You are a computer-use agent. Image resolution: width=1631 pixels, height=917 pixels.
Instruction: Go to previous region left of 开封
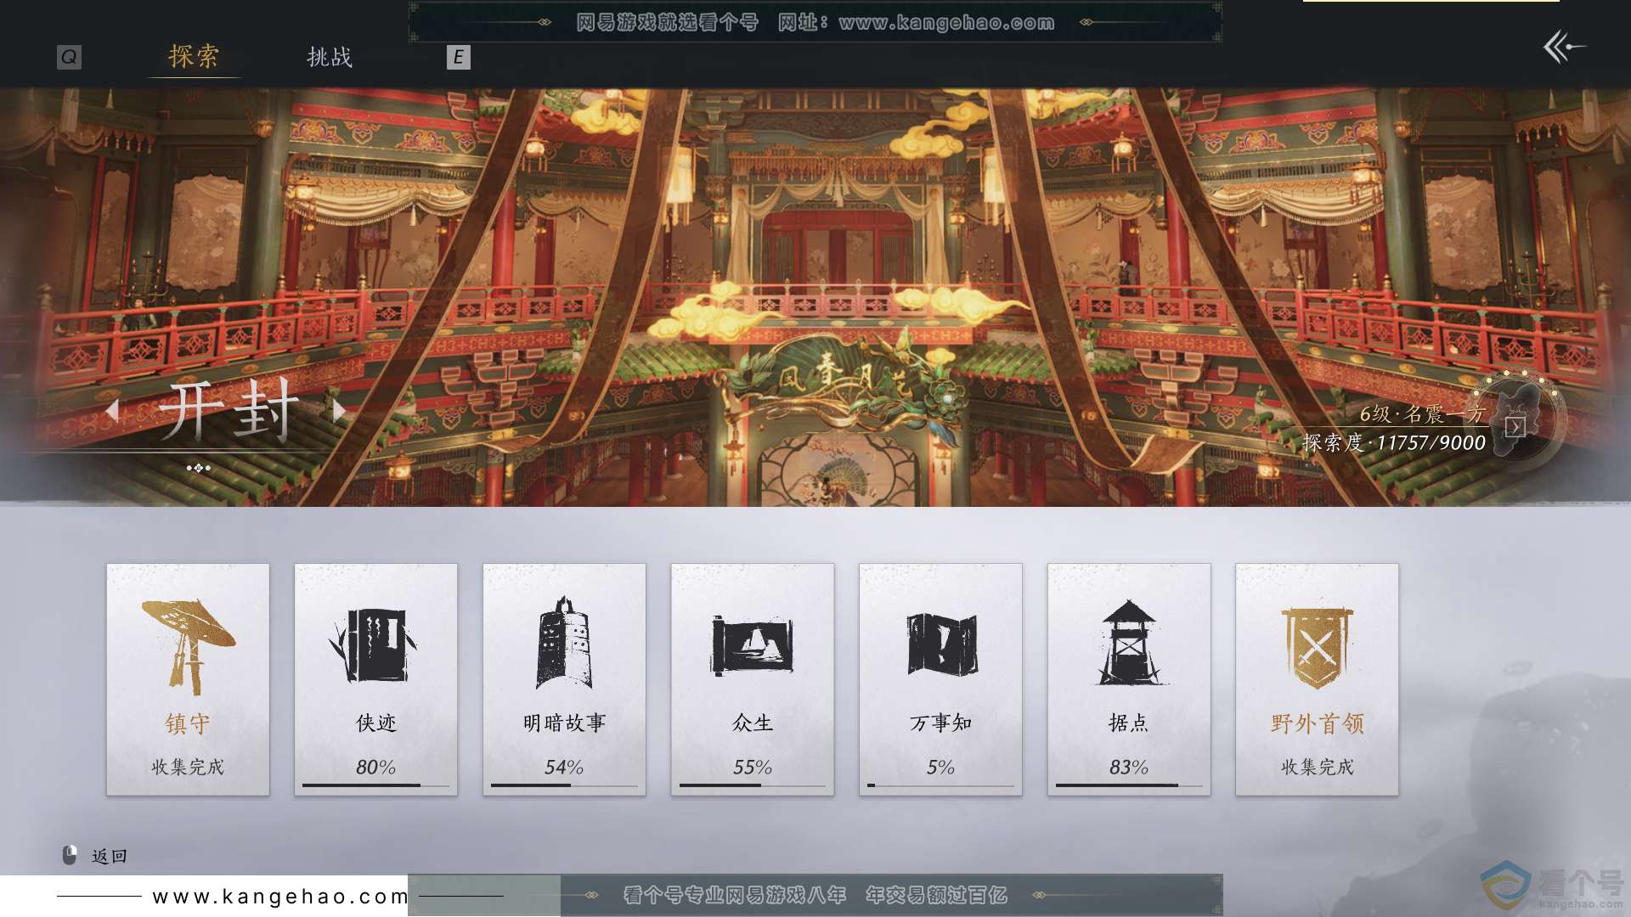click(x=112, y=411)
